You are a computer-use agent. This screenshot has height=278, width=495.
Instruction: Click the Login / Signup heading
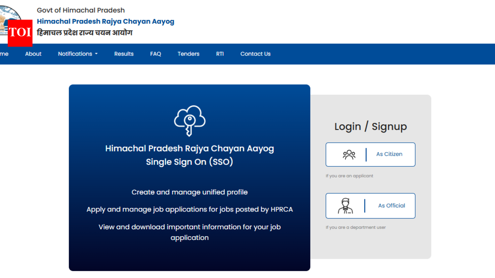tap(370, 127)
